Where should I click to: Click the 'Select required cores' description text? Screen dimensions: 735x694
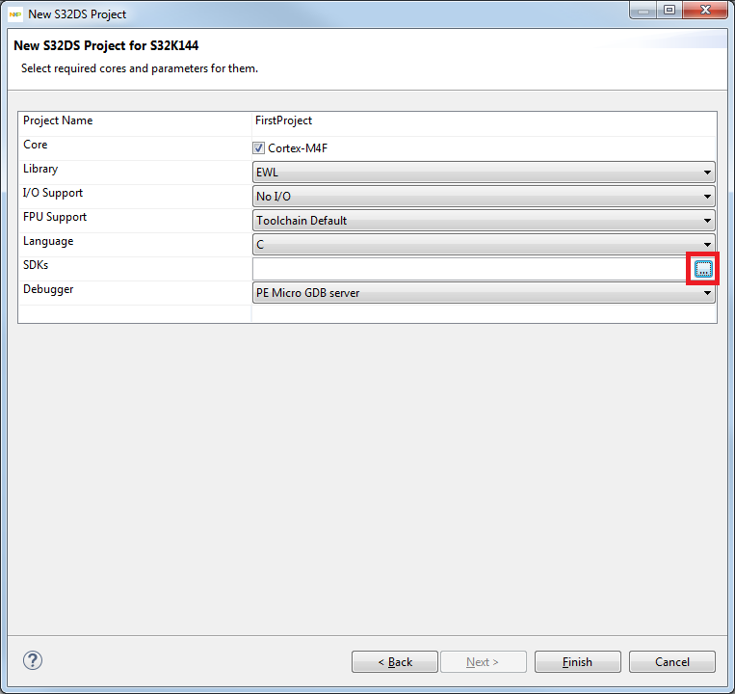tap(140, 68)
